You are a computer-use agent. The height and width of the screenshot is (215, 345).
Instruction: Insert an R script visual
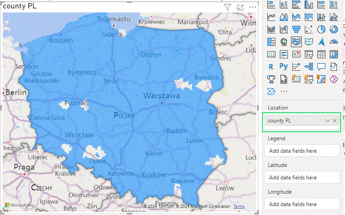271,67
